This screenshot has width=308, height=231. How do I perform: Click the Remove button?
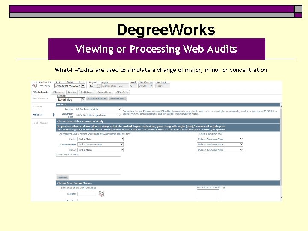coord(63,178)
